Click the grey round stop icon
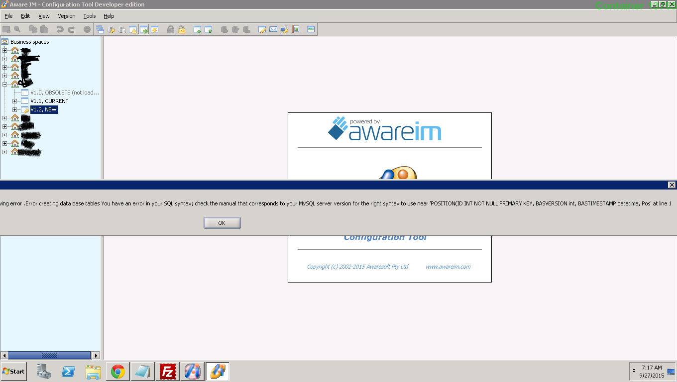 87,29
